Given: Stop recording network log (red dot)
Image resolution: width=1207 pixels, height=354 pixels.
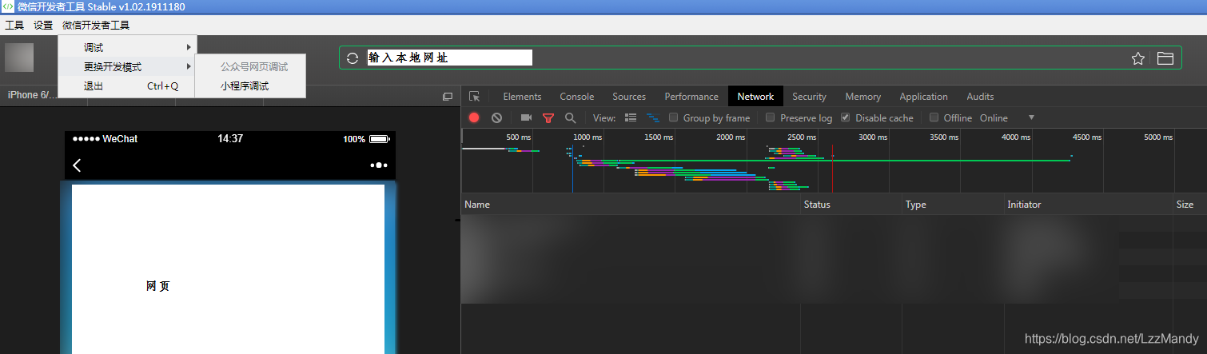Looking at the screenshot, I should pyautogui.click(x=474, y=117).
